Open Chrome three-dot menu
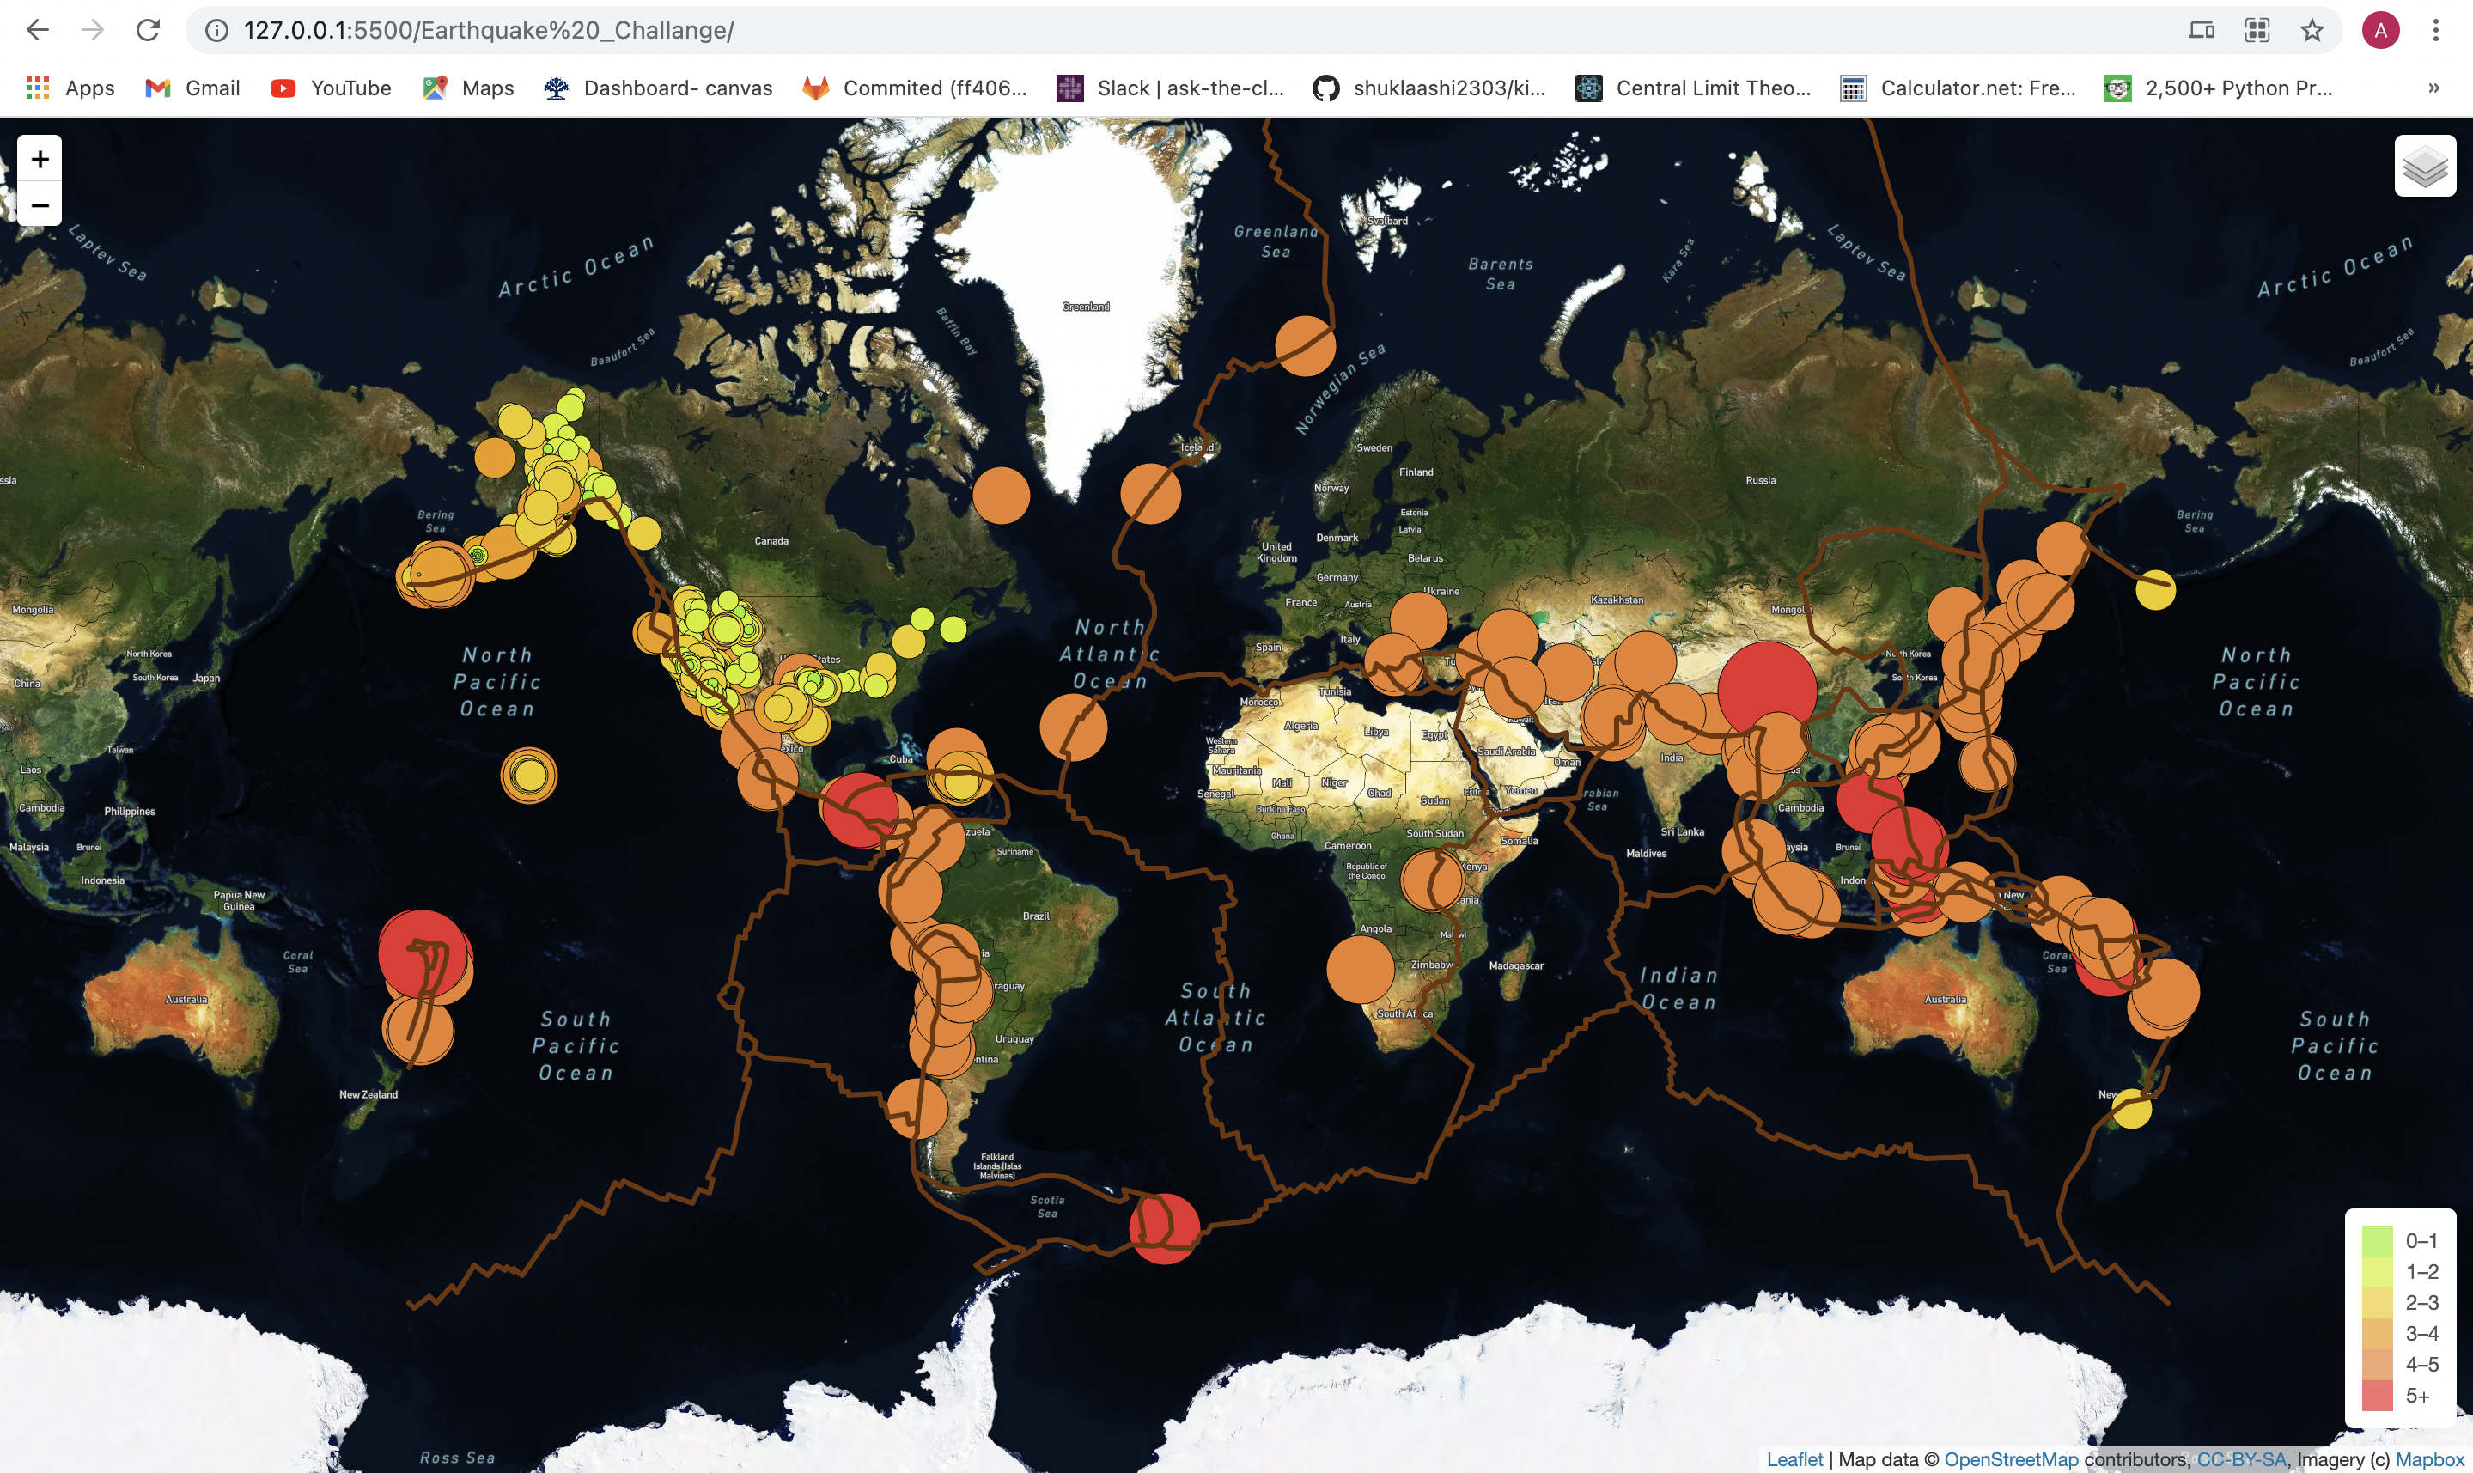The height and width of the screenshot is (1473, 2473). tap(2435, 31)
